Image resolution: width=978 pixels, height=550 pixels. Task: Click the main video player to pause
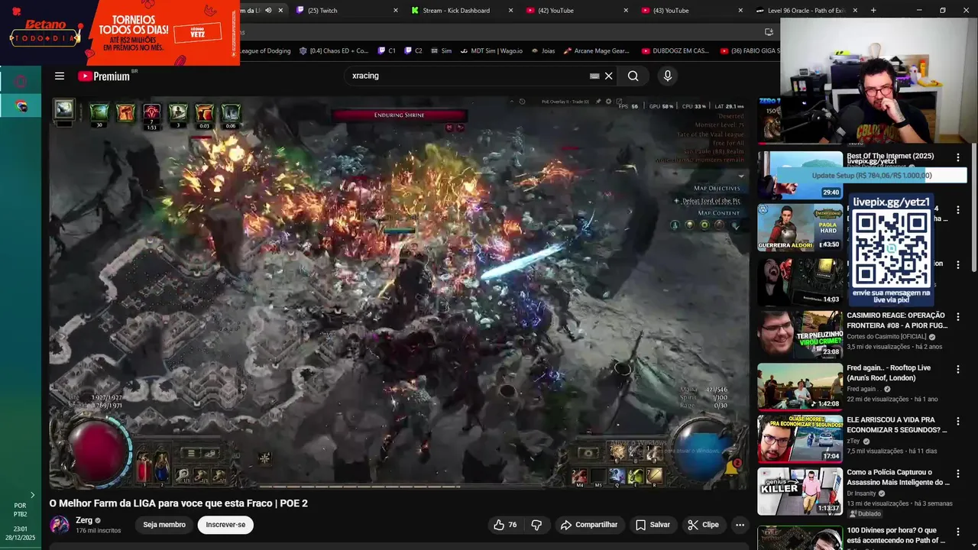[x=399, y=293]
